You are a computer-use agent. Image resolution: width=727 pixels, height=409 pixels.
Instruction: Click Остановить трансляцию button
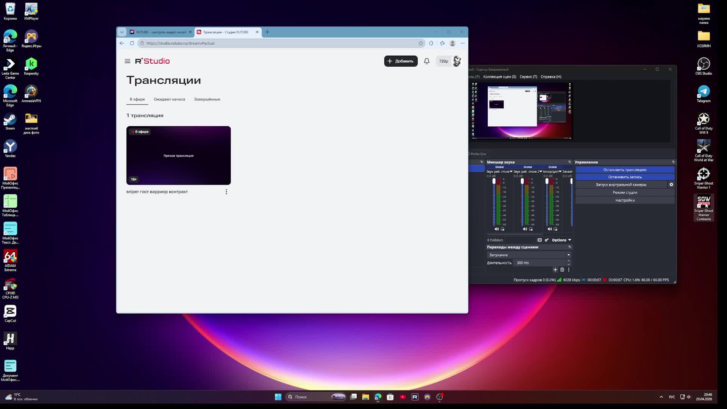point(624,170)
